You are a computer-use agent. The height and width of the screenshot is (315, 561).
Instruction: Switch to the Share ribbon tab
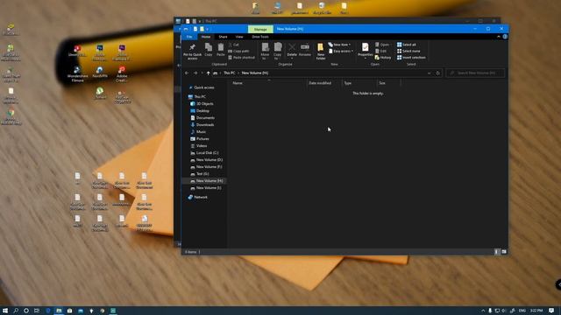pyautogui.click(x=223, y=37)
